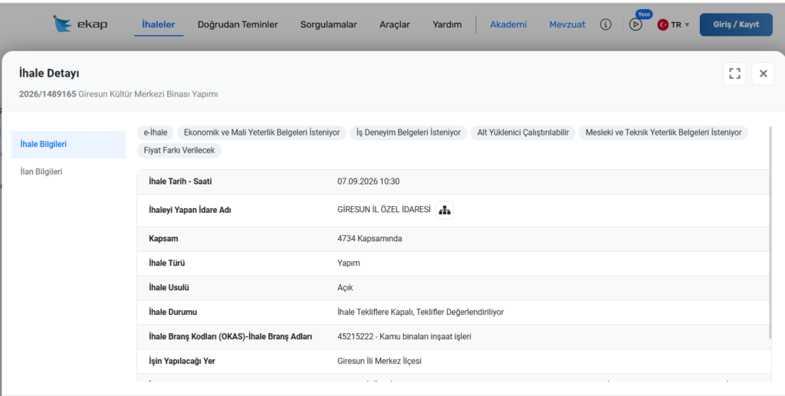Screen dimensions: 785x396
Task: Click the value 4734 Kapsamında
Action: point(370,238)
